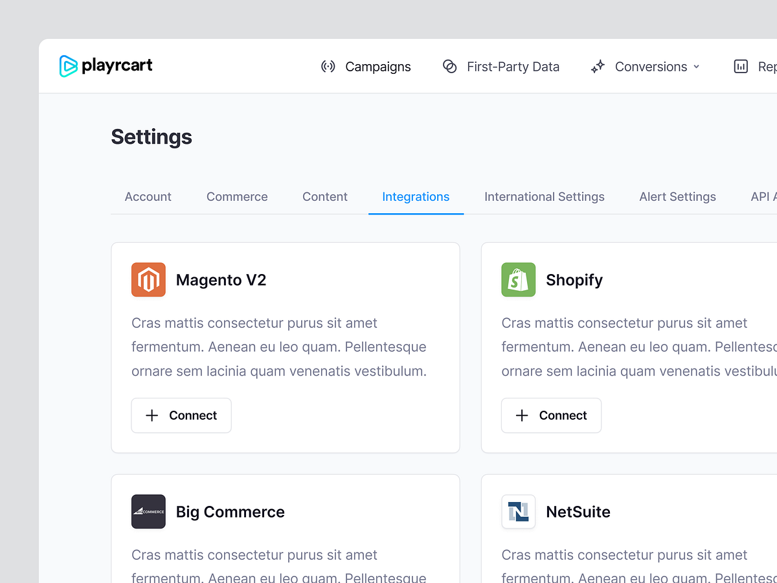Expand the Conversions dropdown chevron
The width and height of the screenshot is (777, 583).
pos(697,66)
